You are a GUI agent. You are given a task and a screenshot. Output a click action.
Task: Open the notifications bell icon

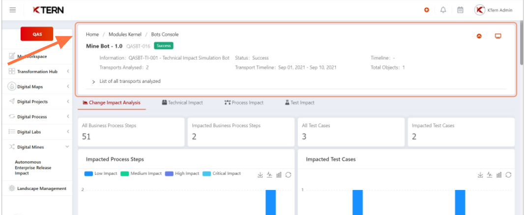443,10
